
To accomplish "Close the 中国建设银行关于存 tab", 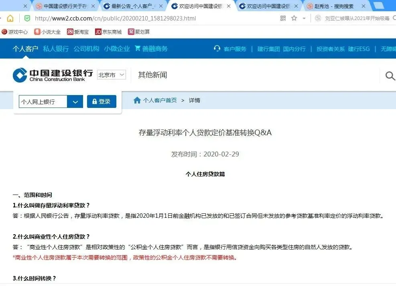I will pos(93,6).
